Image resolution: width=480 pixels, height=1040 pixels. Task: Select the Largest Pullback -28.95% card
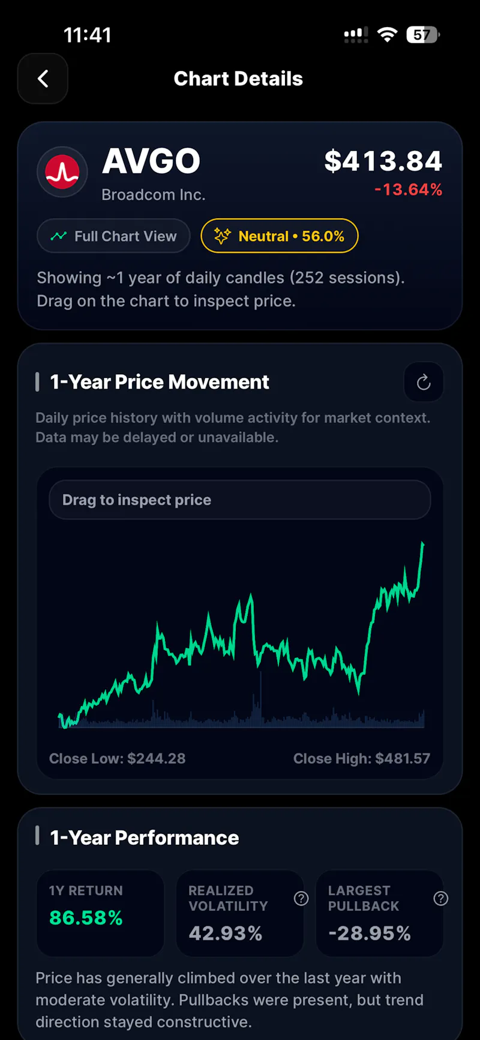point(380,913)
